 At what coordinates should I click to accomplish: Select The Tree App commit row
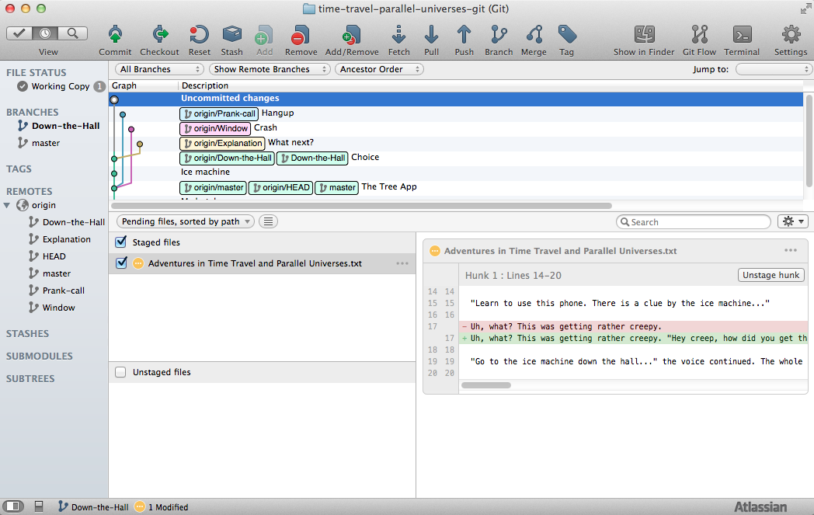(456, 186)
